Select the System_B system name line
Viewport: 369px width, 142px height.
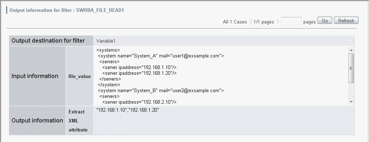coord(161,91)
